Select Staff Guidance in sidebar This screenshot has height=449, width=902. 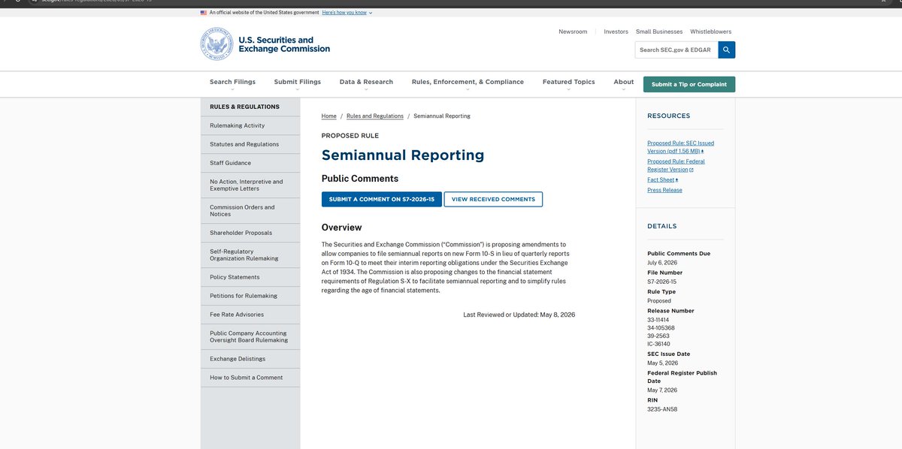tap(250, 163)
